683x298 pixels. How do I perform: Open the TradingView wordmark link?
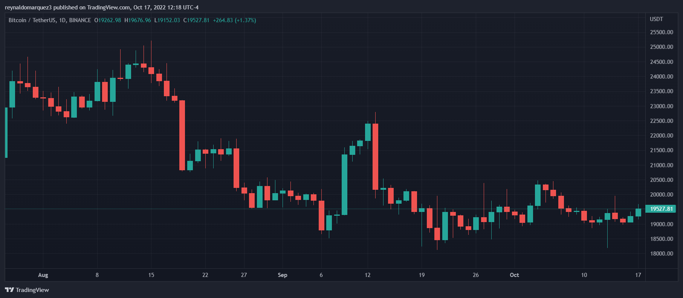click(x=32, y=290)
